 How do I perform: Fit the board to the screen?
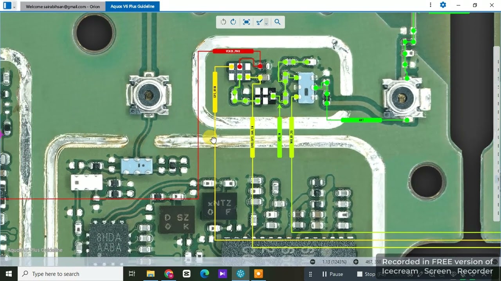[246, 22]
